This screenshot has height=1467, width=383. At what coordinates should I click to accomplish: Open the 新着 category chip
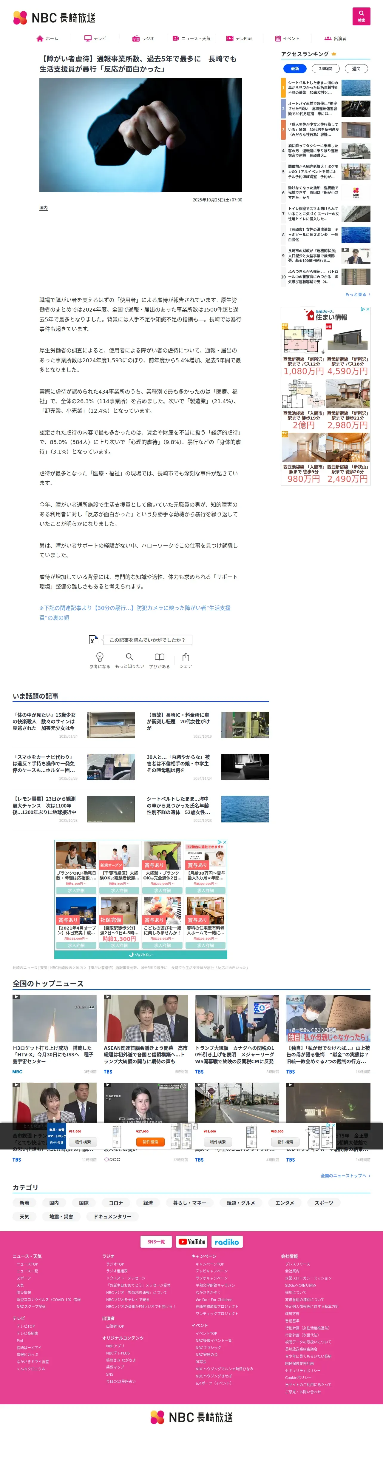point(24,1203)
